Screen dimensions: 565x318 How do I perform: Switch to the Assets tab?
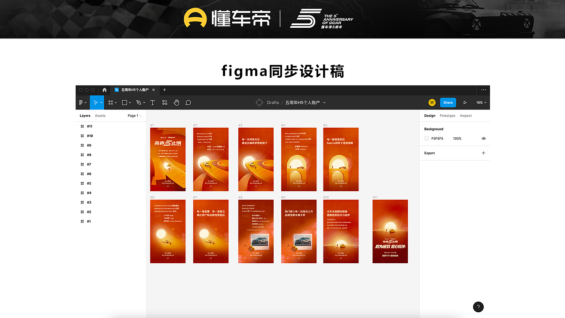tap(100, 116)
